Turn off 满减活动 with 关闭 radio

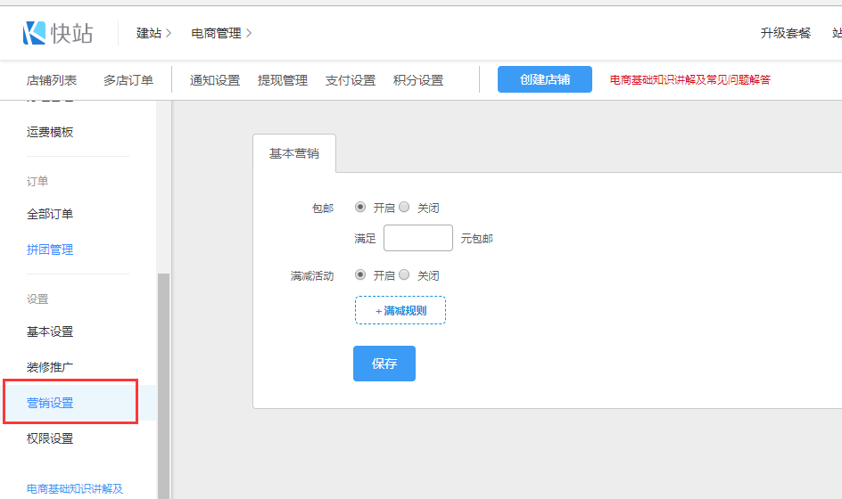pyautogui.click(x=404, y=274)
